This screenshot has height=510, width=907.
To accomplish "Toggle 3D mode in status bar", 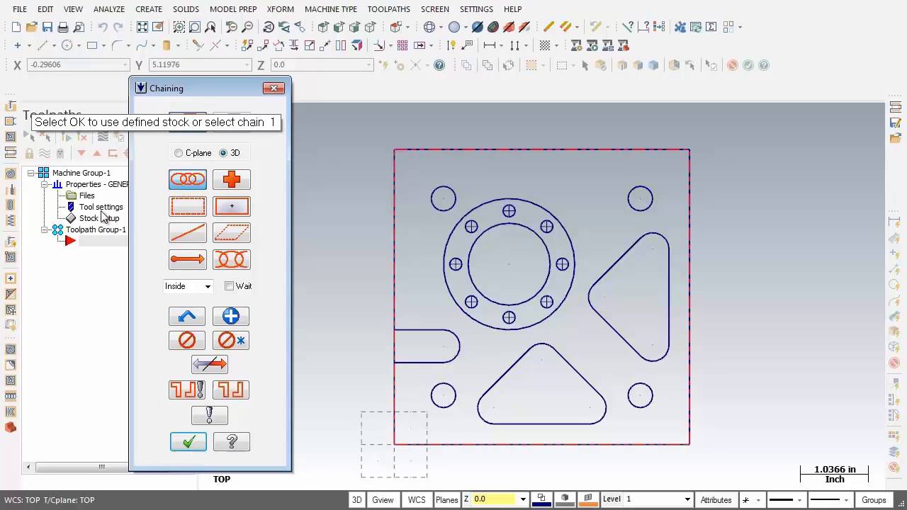I will (357, 499).
